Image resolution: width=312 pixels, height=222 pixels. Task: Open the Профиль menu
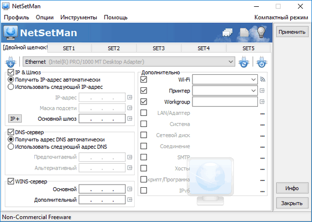pyautogui.click(x=17, y=18)
